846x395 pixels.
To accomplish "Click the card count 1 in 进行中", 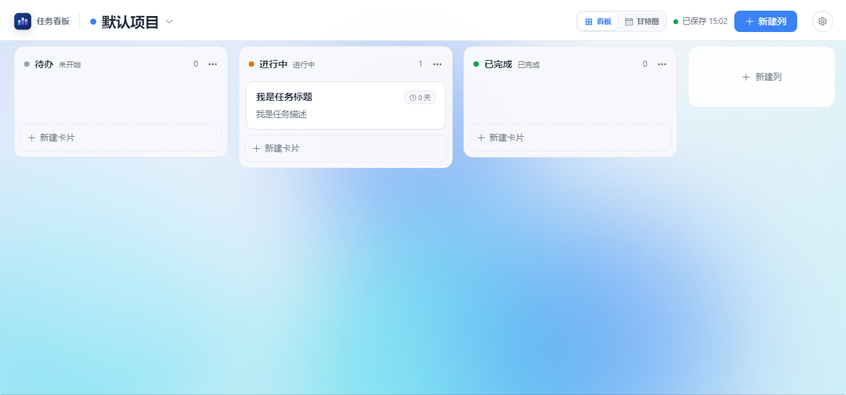I will [421, 64].
